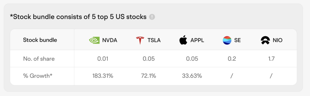
Task: Click TSLA growth value 72.1%
Action: coord(149,76)
